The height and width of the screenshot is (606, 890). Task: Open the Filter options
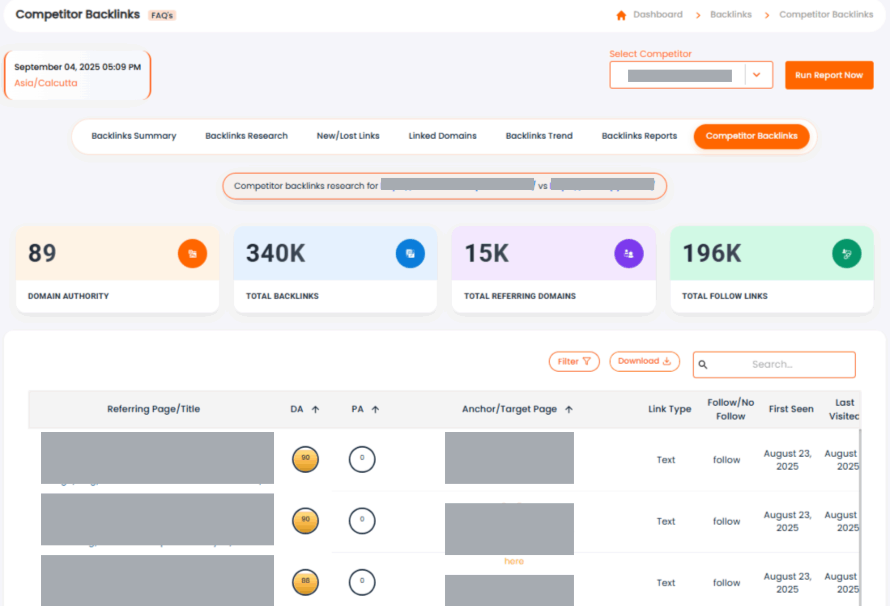click(x=574, y=362)
